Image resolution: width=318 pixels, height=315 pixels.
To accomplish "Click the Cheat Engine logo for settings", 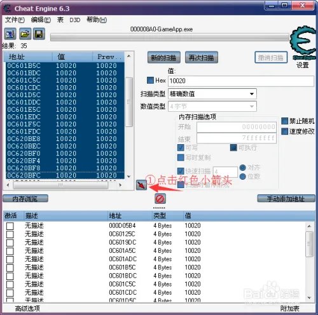I will [303, 43].
